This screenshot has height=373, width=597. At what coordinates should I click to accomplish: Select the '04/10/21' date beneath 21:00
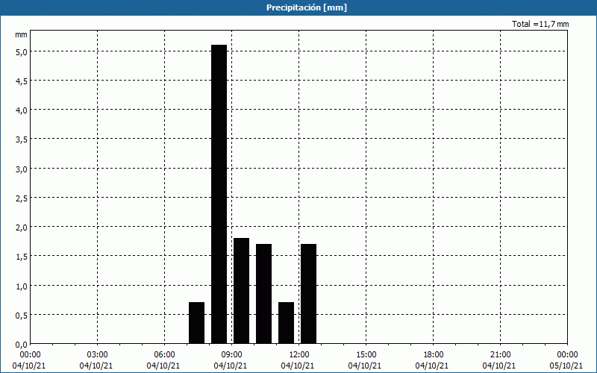[499, 366]
